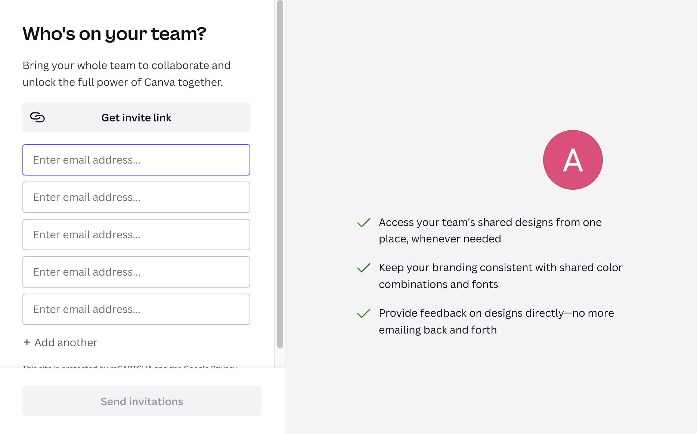Click the Keep your branding consistent text
The image size is (697, 434).
tap(501, 276)
